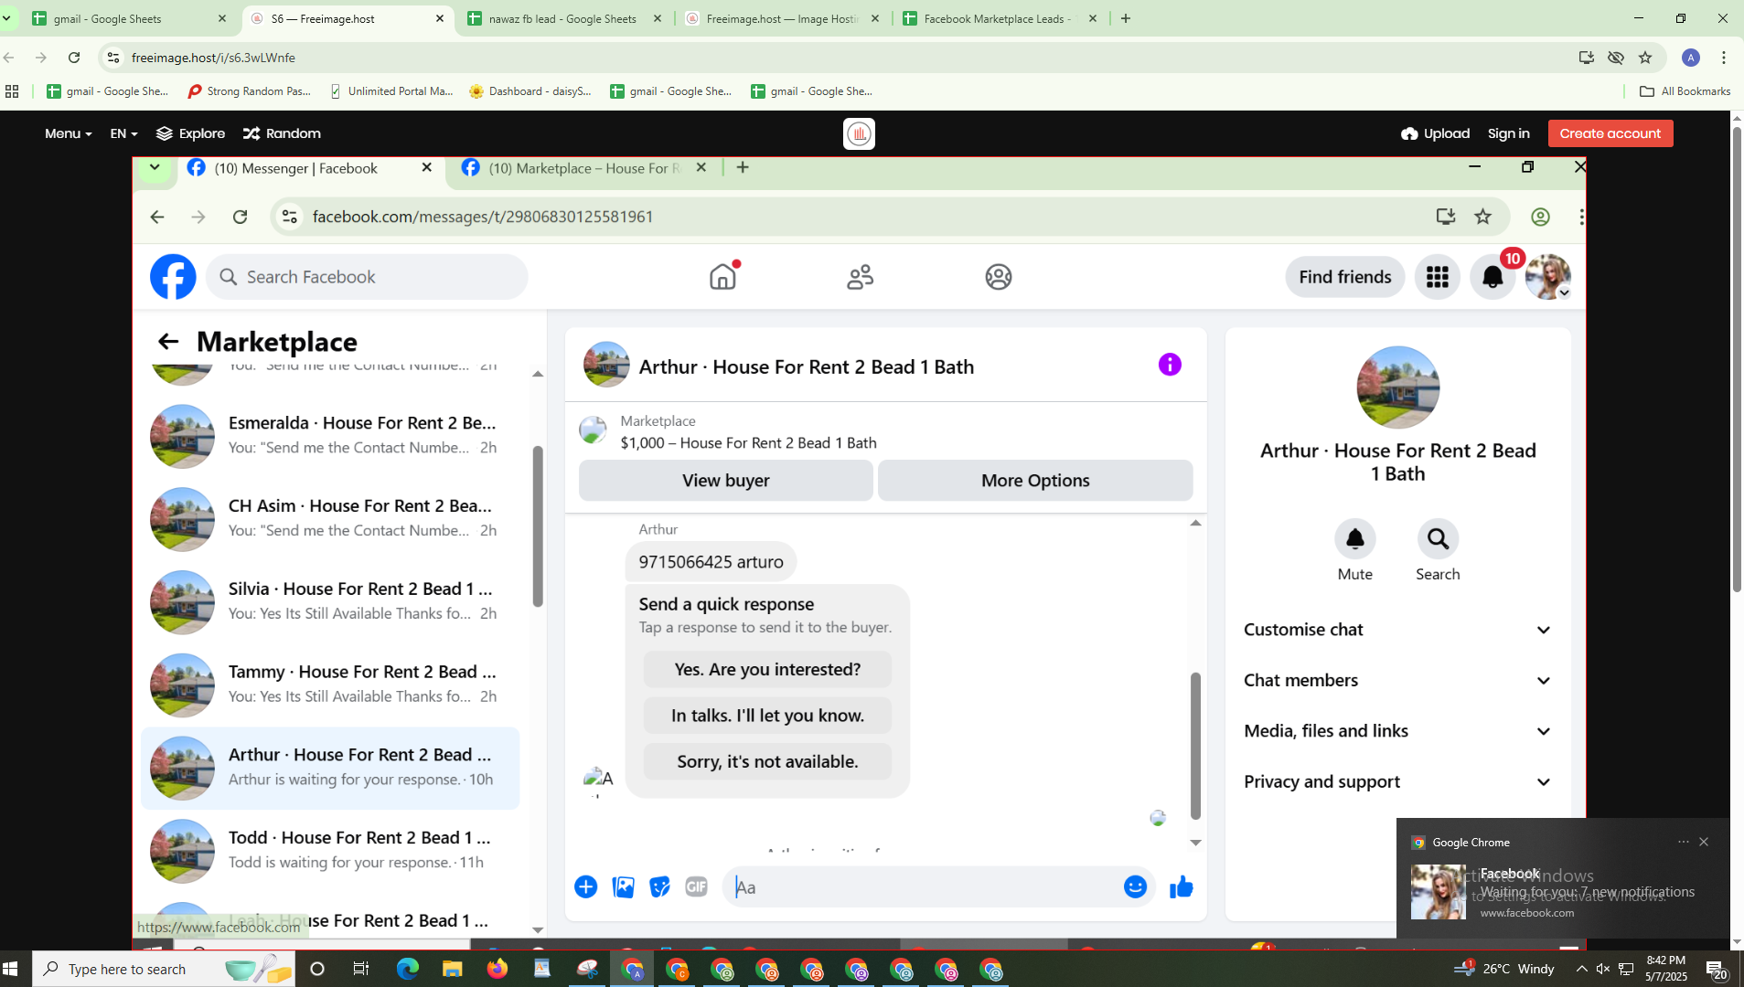
Task: Click the Search Facebook field
Action: tap(367, 277)
